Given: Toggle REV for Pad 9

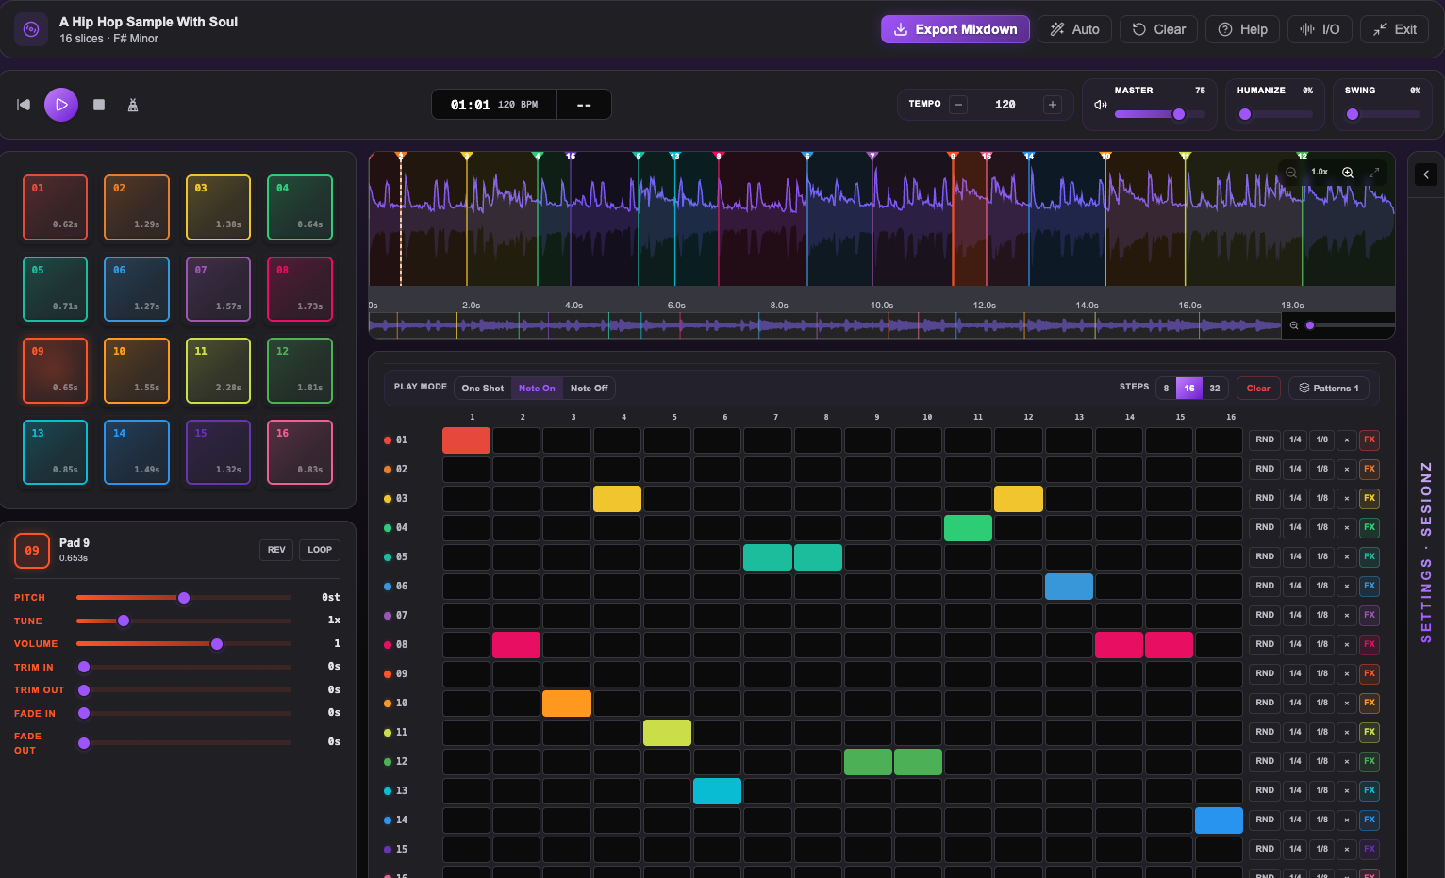Looking at the screenshot, I should [276, 550].
